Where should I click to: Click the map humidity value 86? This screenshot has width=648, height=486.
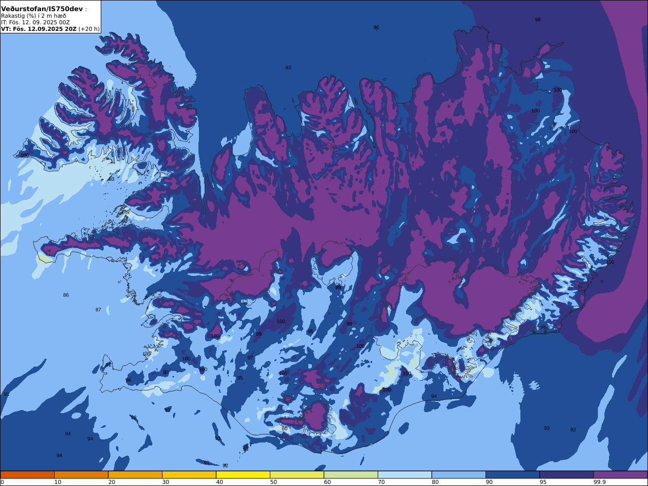tap(66, 295)
